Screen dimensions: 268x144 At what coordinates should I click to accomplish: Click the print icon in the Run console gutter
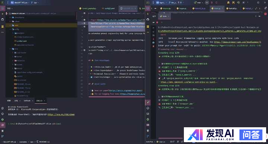tap(153, 42)
